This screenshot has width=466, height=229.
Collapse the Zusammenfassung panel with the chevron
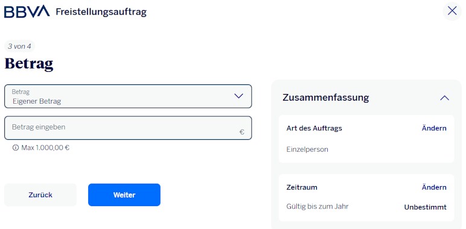tap(445, 98)
